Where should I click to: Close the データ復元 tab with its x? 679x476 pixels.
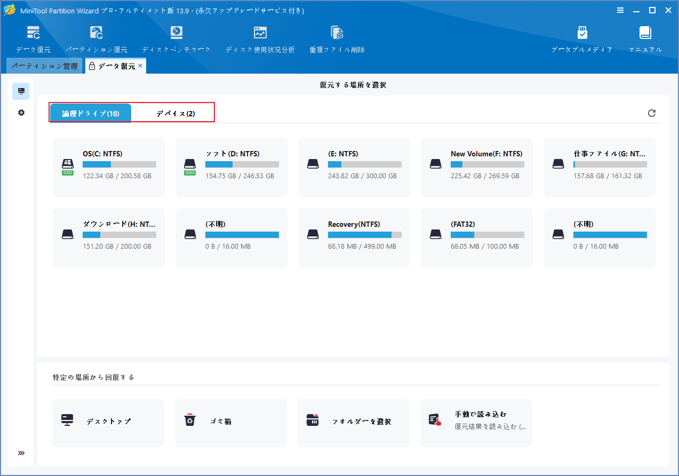click(x=140, y=66)
